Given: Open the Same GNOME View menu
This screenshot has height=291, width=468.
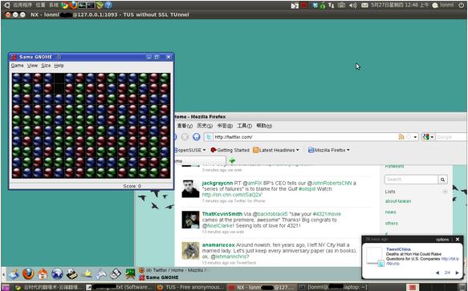Looking at the screenshot, I should coord(32,65).
